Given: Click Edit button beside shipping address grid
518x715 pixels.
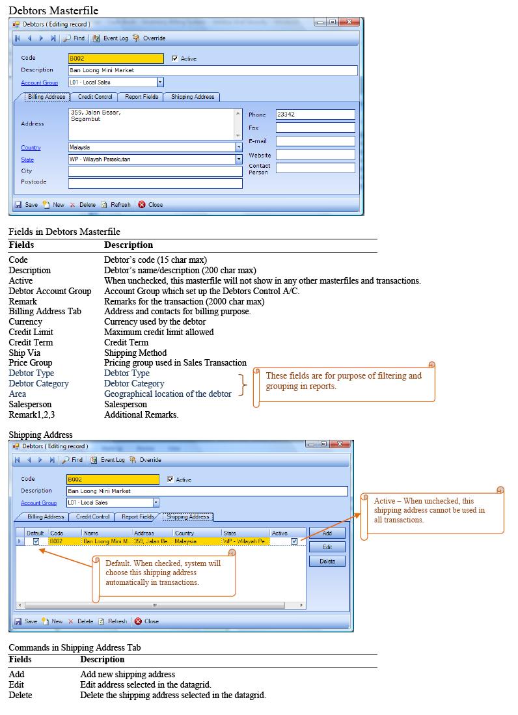Looking at the screenshot, I should [327, 547].
